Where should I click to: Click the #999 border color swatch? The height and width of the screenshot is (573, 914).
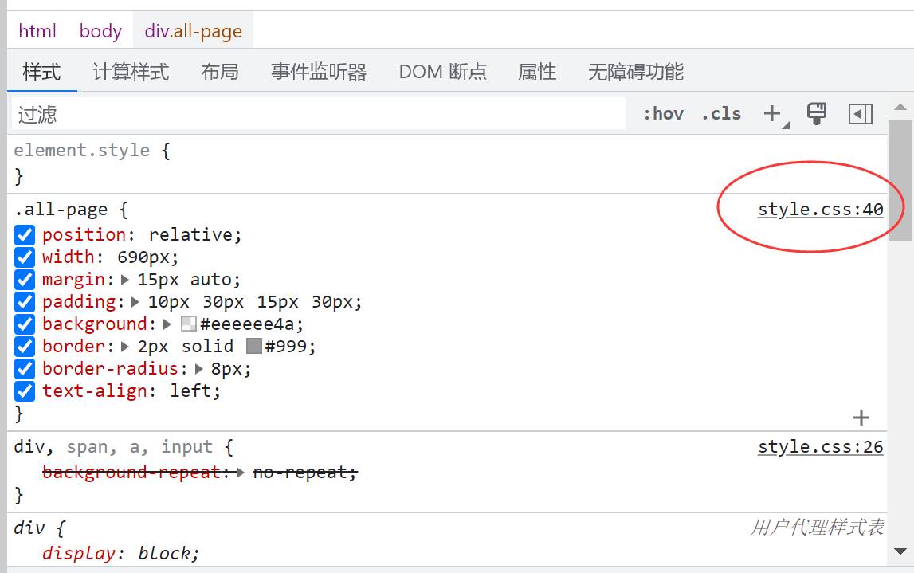[x=254, y=347]
